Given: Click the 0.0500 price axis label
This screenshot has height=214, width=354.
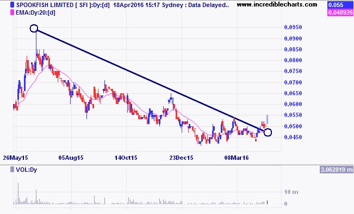Looking at the screenshot, I should pyautogui.click(x=293, y=126).
